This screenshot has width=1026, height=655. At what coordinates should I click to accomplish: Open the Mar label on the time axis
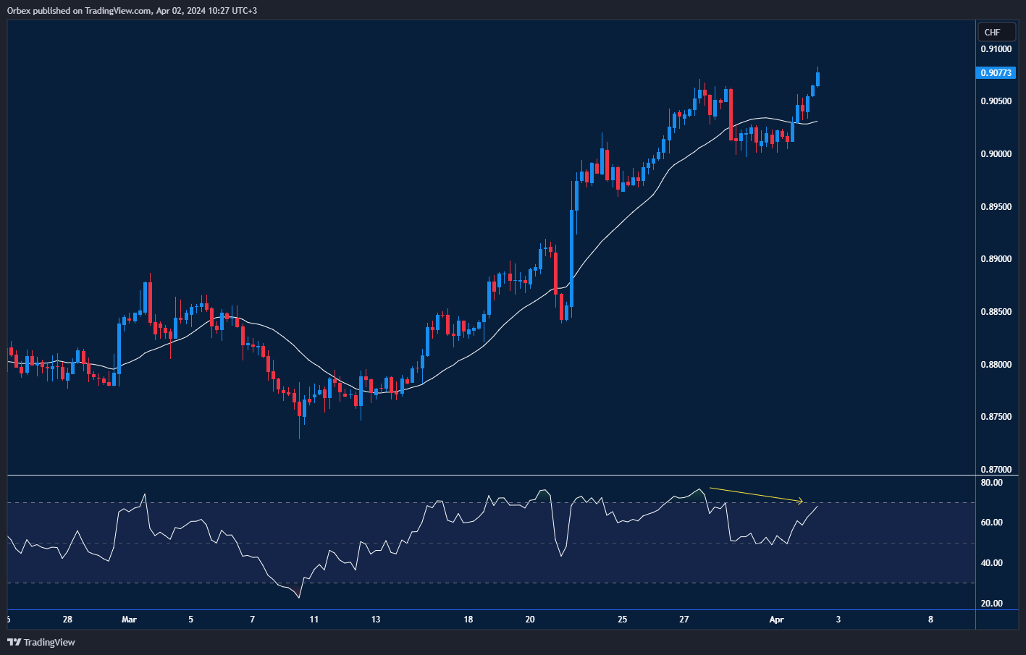point(130,620)
